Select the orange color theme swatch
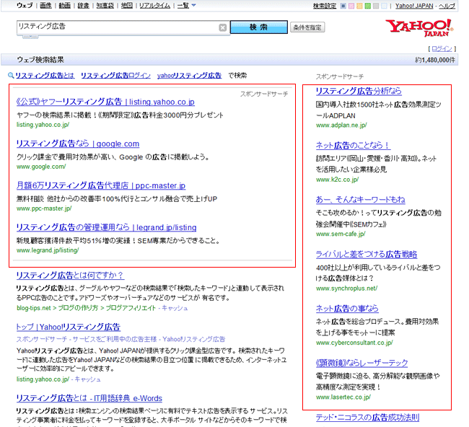This screenshot has width=469, height=427. pos(359,6)
